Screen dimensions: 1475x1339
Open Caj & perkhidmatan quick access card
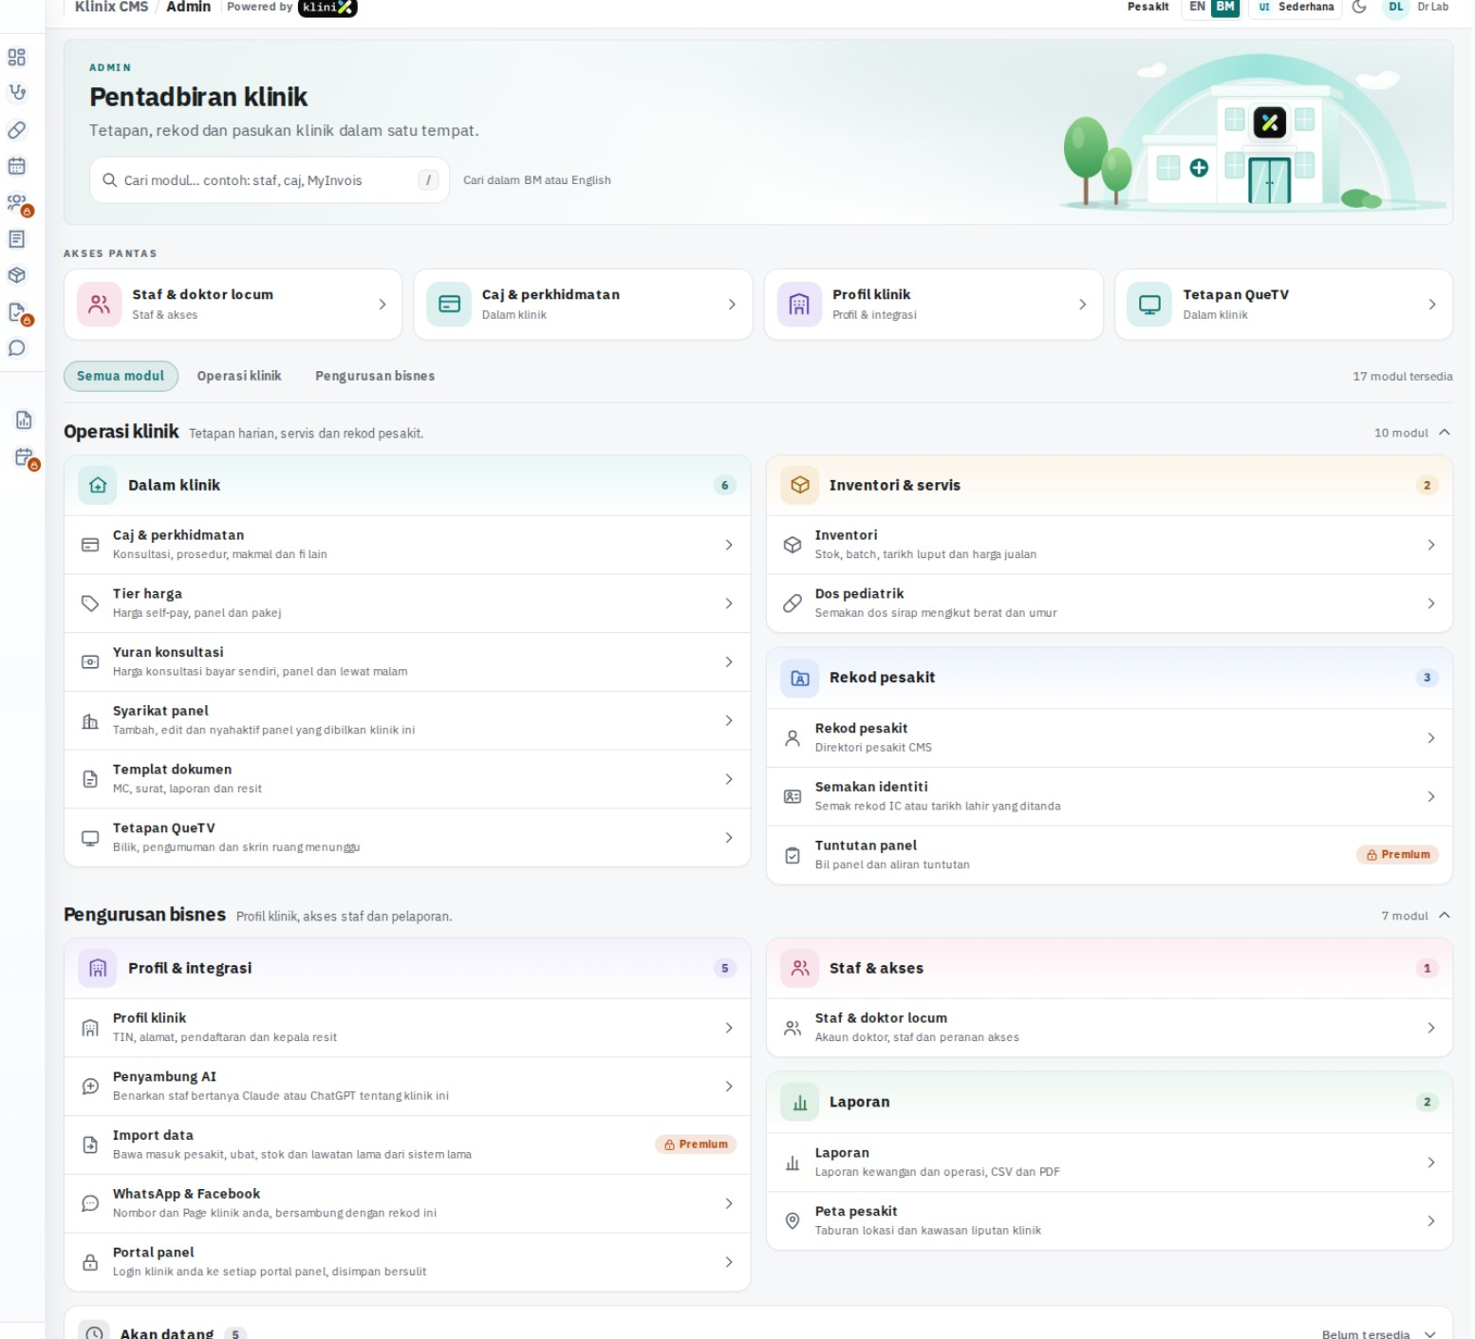click(x=583, y=305)
